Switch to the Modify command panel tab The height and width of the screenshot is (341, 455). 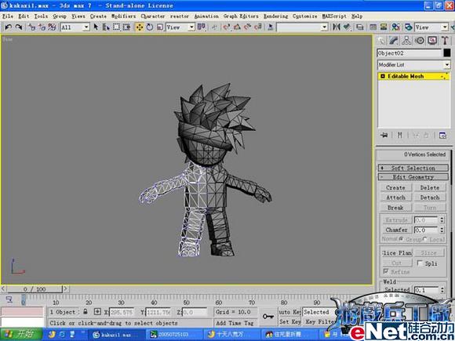pos(394,41)
